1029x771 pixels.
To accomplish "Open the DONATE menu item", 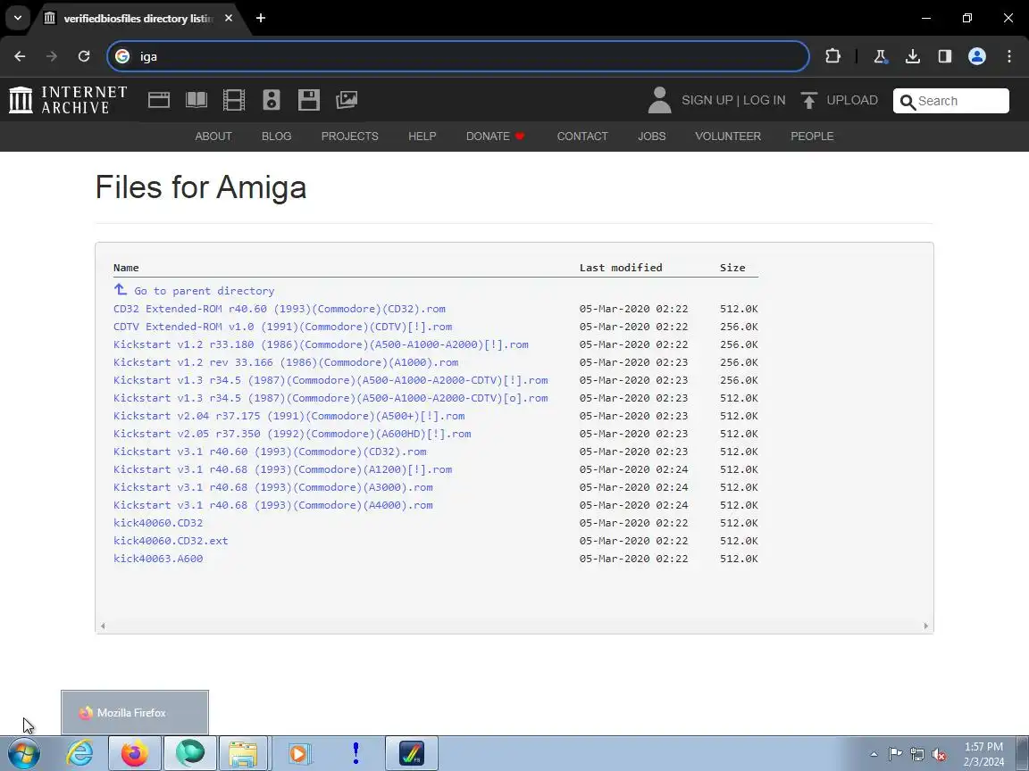I will (496, 137).
